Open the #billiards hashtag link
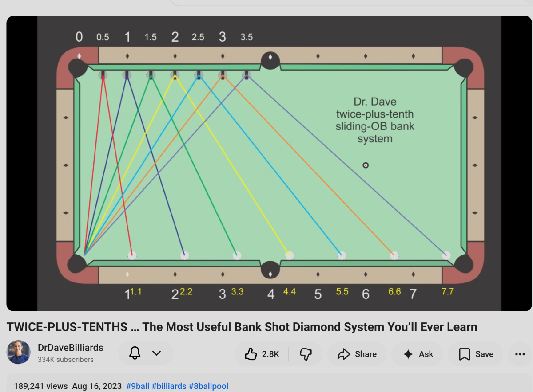 [x=169, y=386]
